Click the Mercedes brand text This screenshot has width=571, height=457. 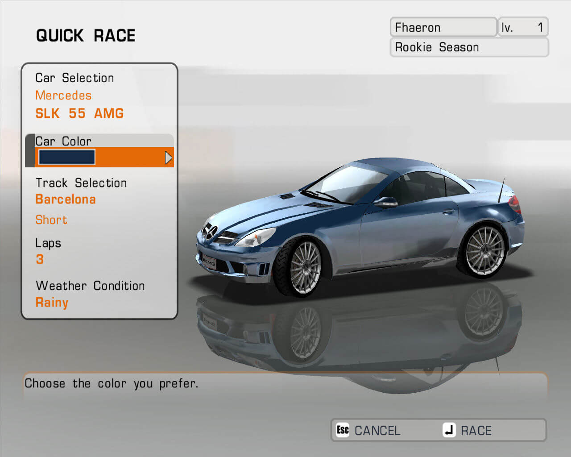point(63,96)
